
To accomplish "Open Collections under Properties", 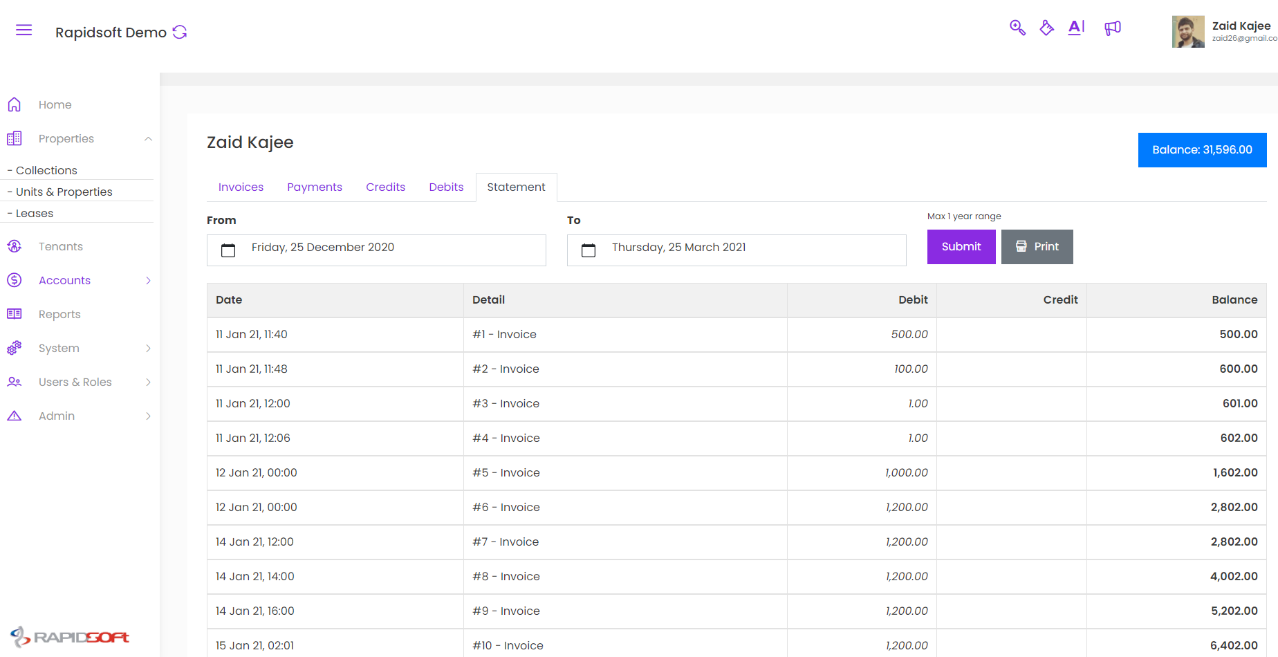I will [46, 170].
